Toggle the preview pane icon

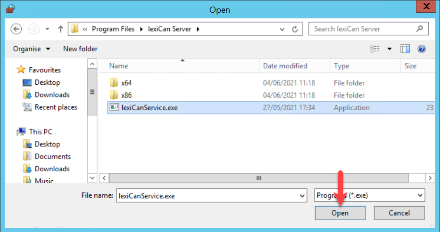click(405, 49)
